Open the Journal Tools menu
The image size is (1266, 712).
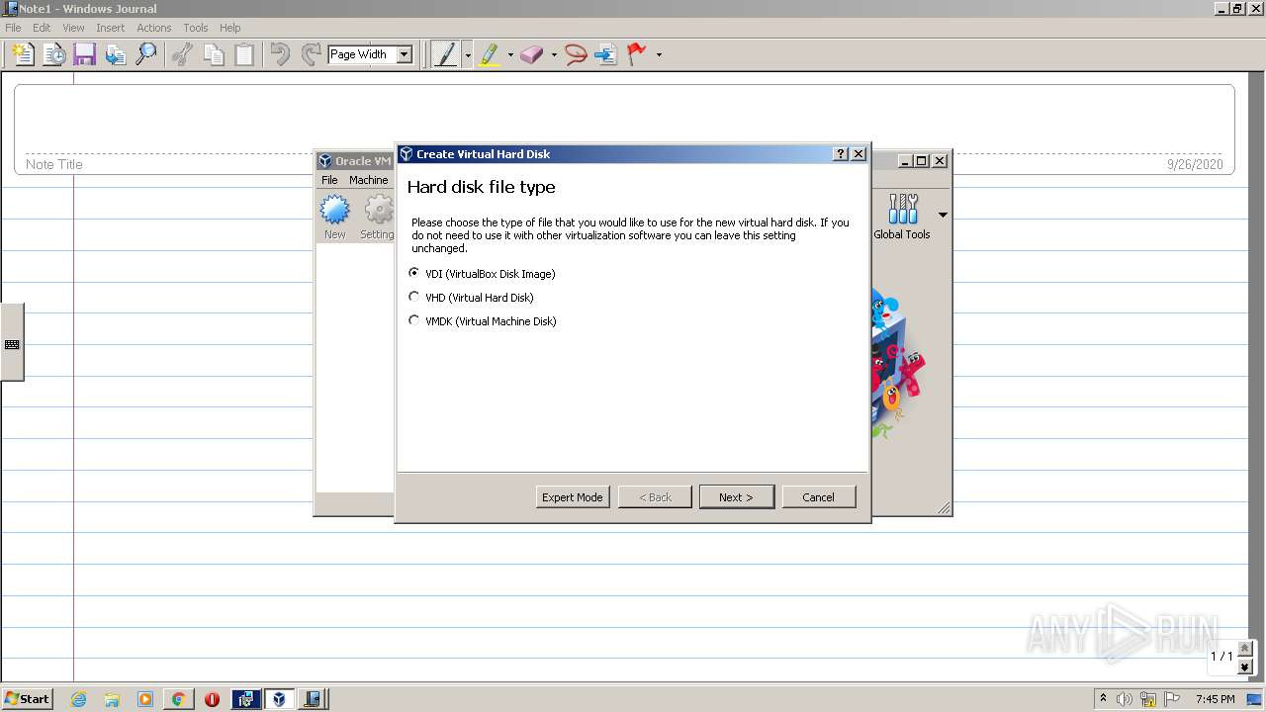[195, 28]
